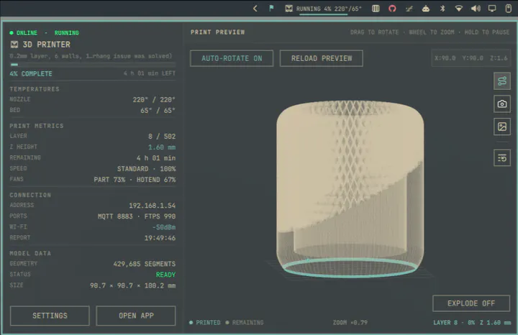Viewport: 518px width, 335px height.
Task: Toggle the EXPLODE OFF button
Action: pos(471,303)
